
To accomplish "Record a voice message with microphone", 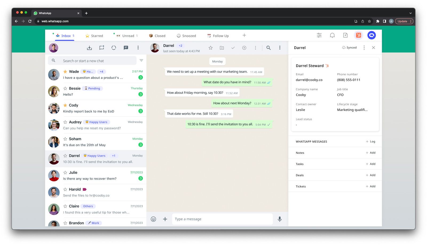I will click(280, 219).
